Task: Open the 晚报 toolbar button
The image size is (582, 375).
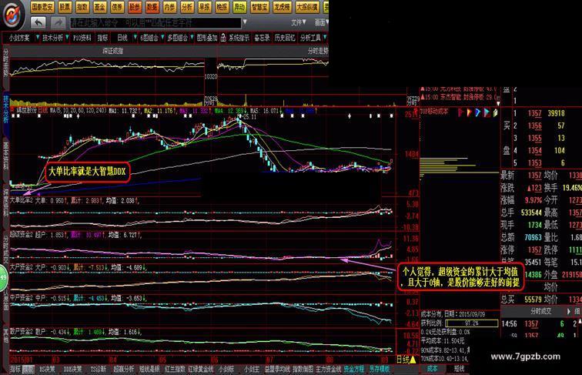Action: [x=222, y=7]
